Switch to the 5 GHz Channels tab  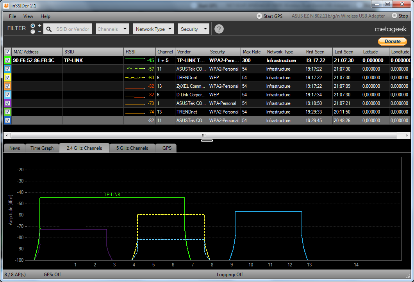132,148
